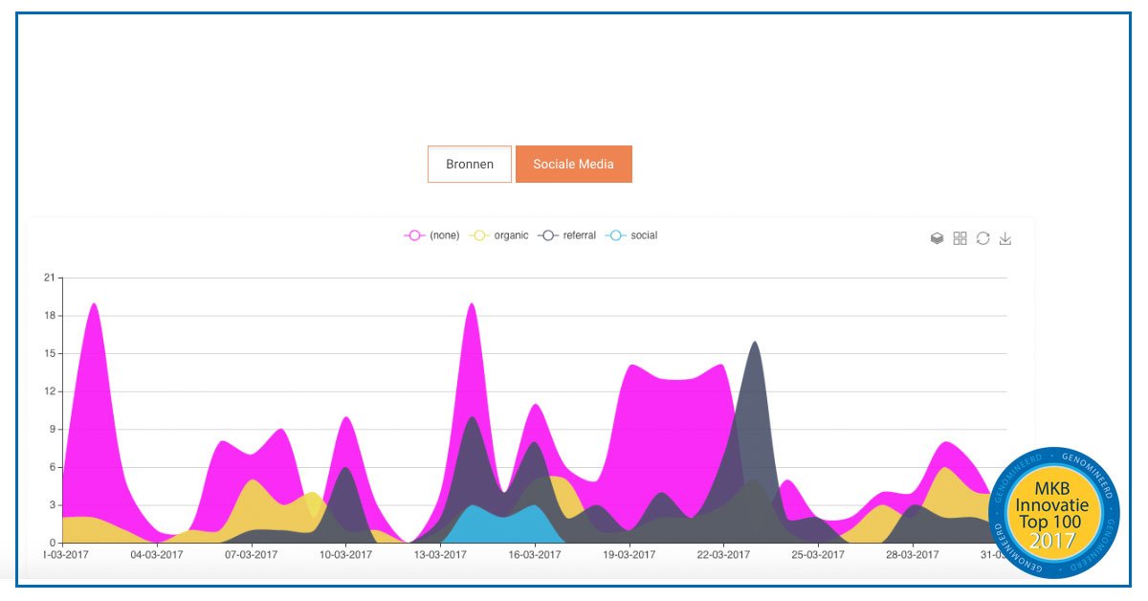
Task: Click the chart restore refresh icon
Action: 982,238
